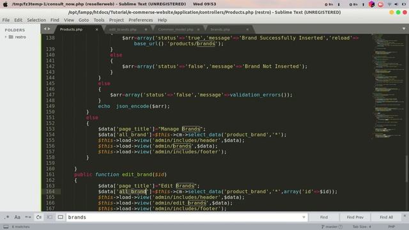Viewport: 409px width, 230px height.
Task: Toggle in-selection search option
Action: pos(49,217)
